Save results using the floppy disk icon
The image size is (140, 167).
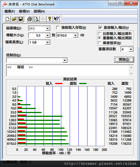(x=21, y=19)
